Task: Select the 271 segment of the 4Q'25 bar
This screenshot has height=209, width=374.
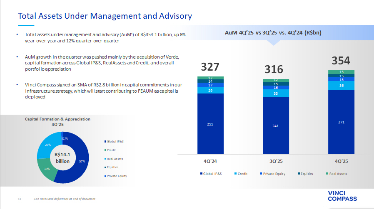Action: tap(341, 122)
